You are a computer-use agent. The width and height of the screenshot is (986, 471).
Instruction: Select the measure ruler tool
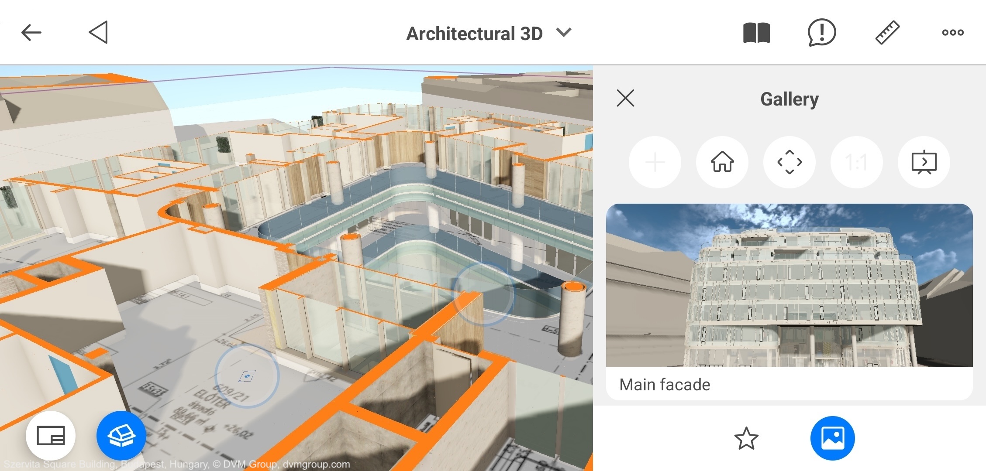887,33
